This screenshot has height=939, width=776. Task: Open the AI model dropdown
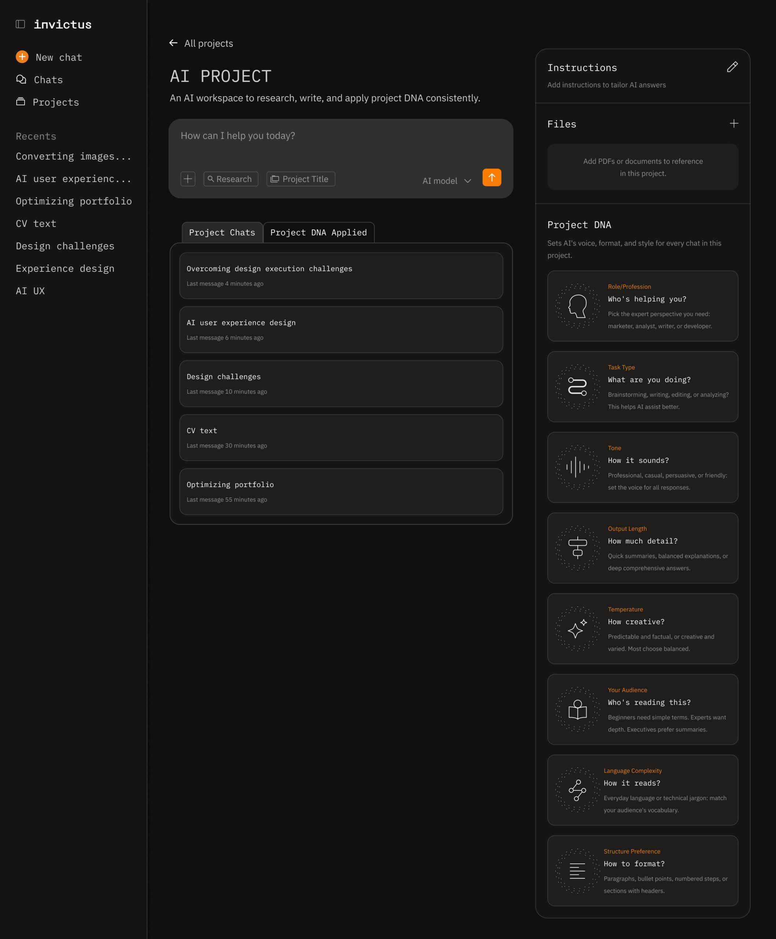click(447, 180)
